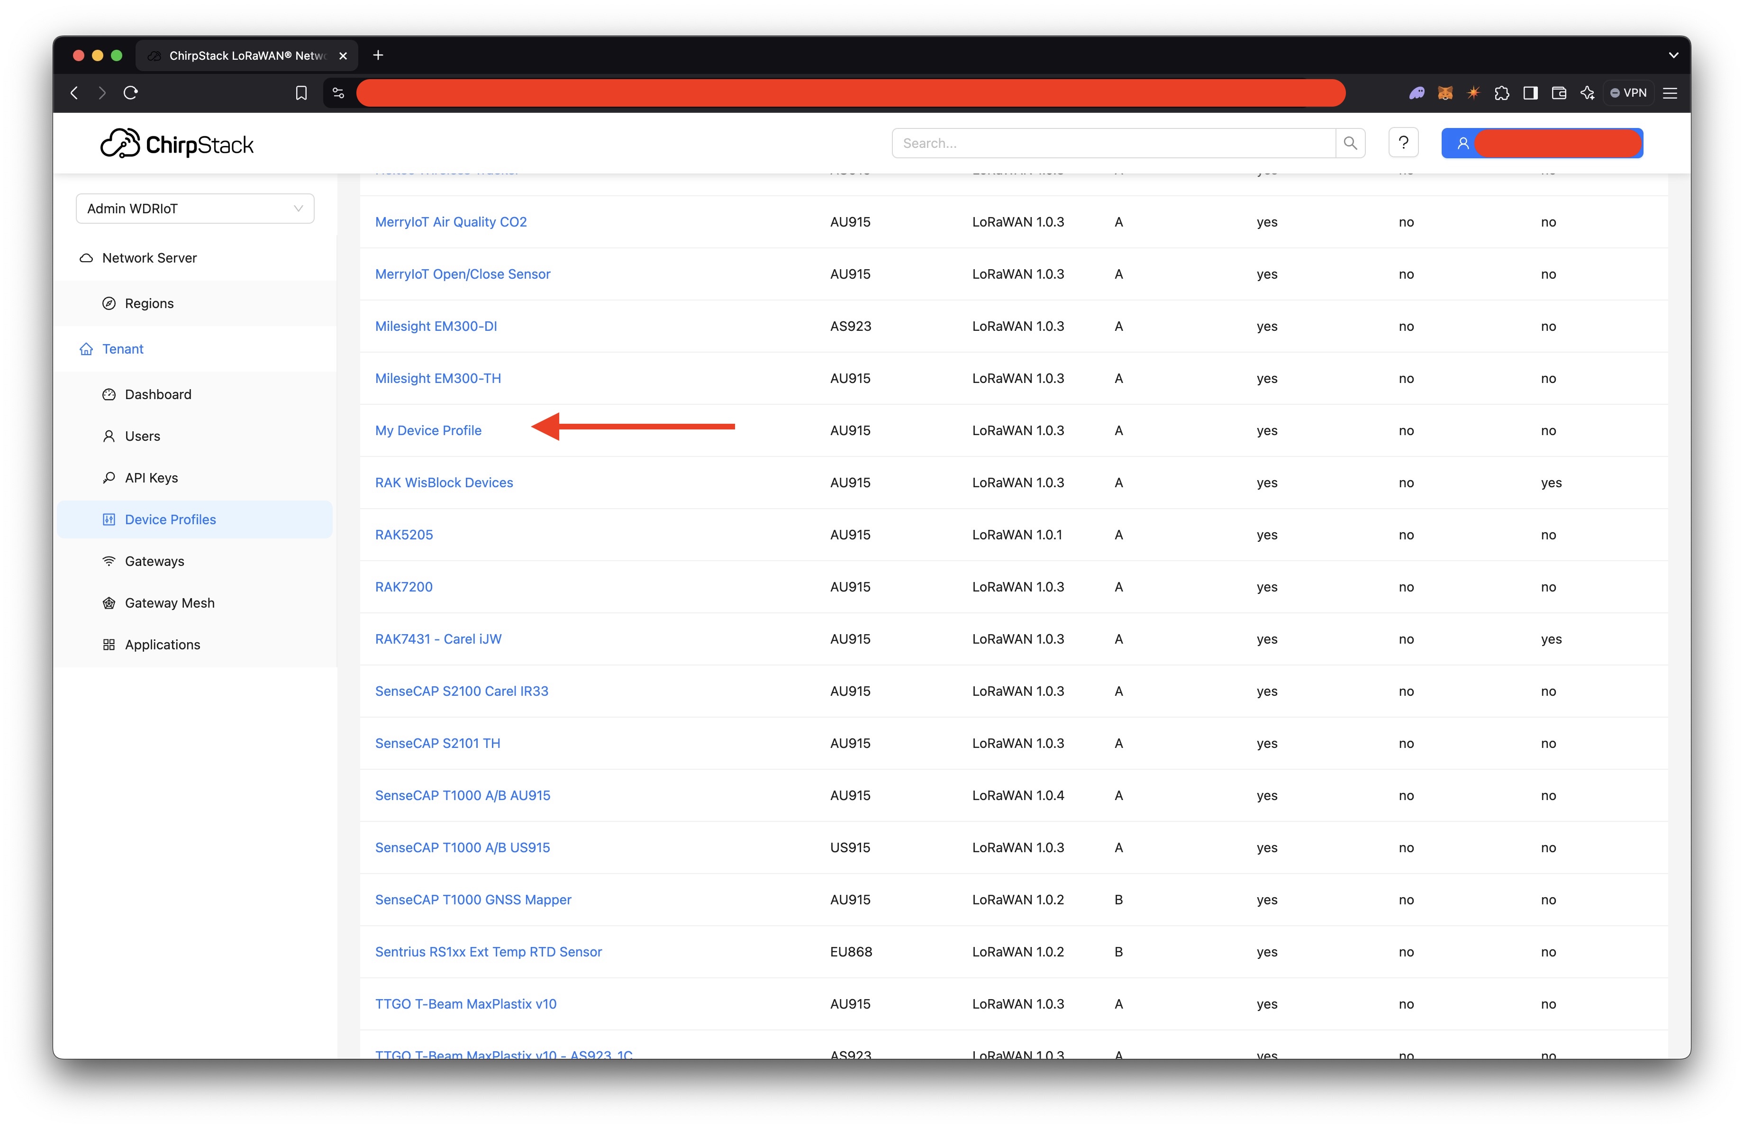
Task: Open the extensions puzzle icon
Action: [x=1502, y=93]
